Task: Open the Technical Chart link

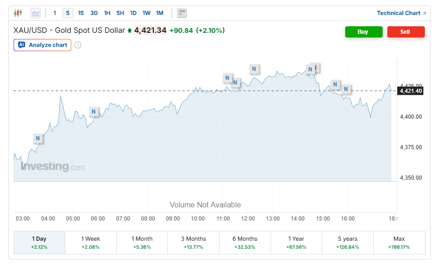Action: 401,13
